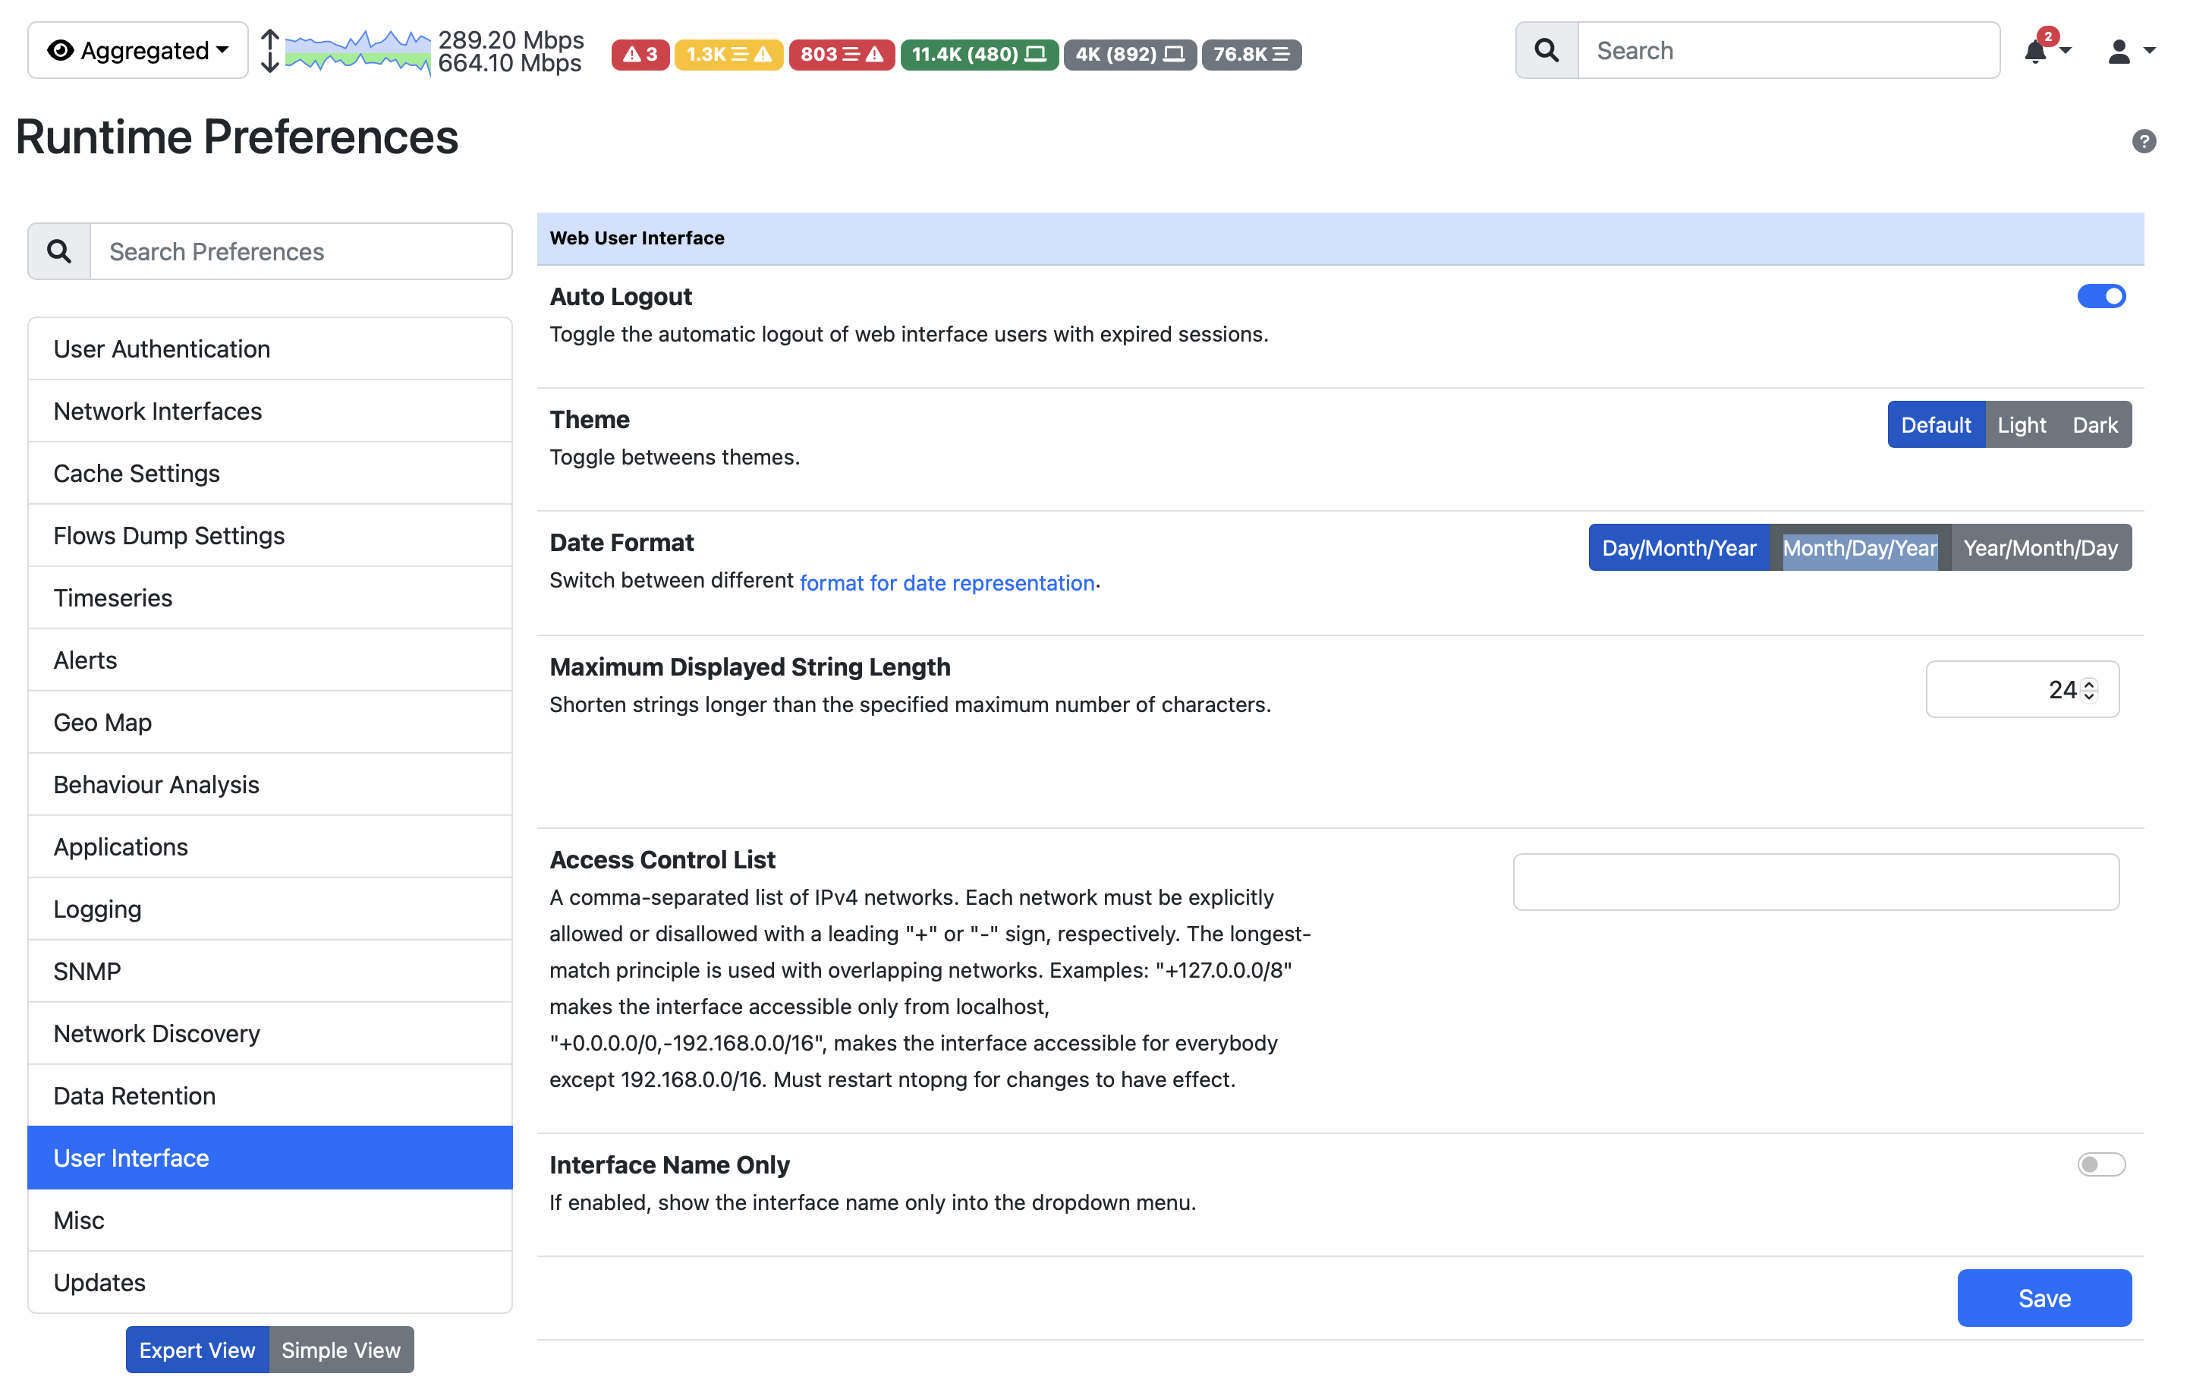Save the Web User Interface settings
Viewport: 2190px width, 1380px height.
(x=2044, y=1298)
